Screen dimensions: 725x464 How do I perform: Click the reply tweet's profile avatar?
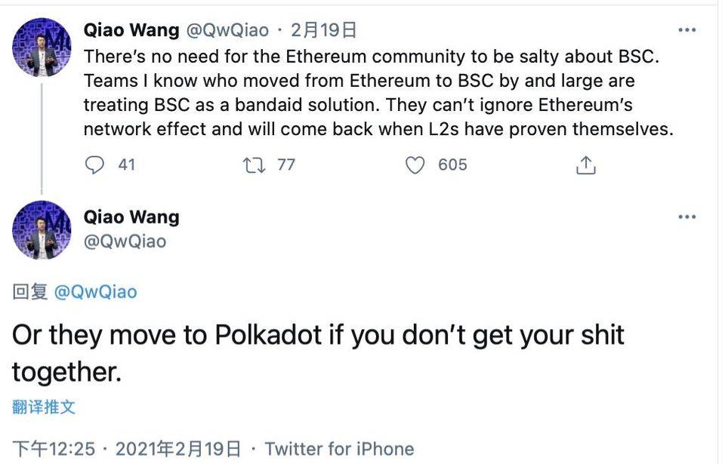[42, 231]
